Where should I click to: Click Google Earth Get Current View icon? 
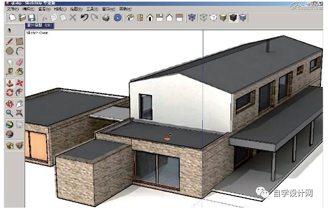tap(10, 124)
